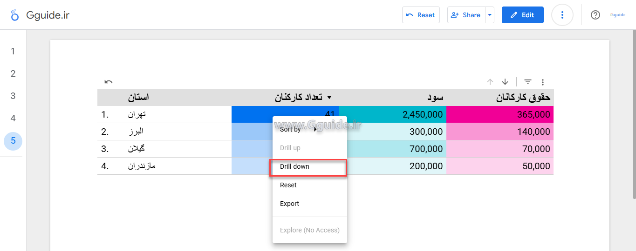Click the Looker Studio logo icon

click(x=15, y=15)
